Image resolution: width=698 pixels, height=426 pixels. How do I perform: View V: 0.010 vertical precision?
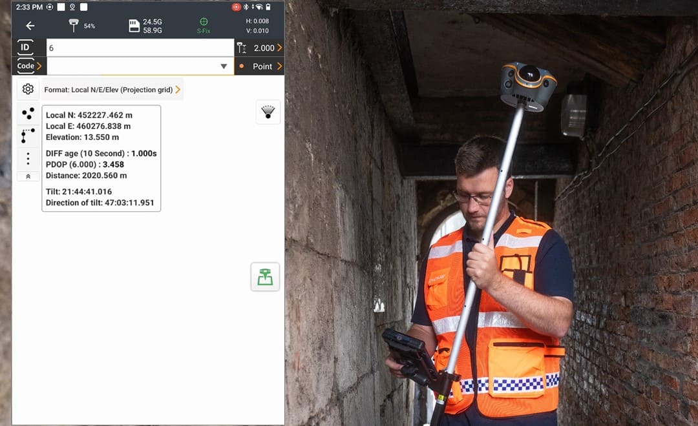(x=257, y=31)
